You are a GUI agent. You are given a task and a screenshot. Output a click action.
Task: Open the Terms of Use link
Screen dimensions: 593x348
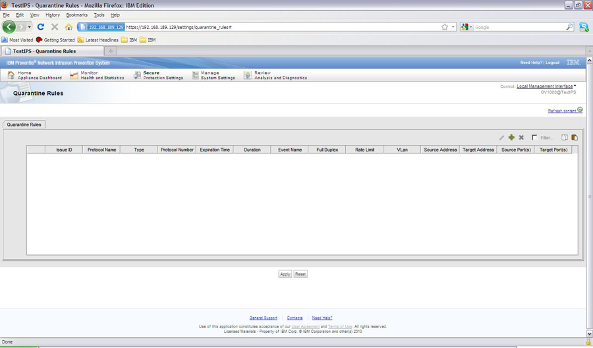340,326
